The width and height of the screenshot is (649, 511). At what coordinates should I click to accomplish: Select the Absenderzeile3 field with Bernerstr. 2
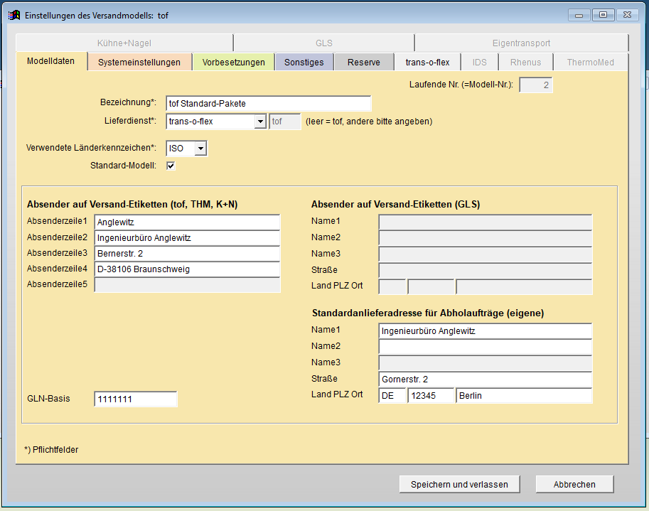(x=187, y=254)
